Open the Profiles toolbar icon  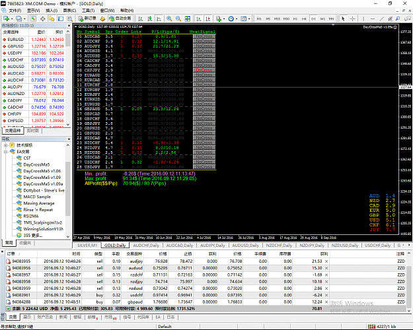pos(19,18)
